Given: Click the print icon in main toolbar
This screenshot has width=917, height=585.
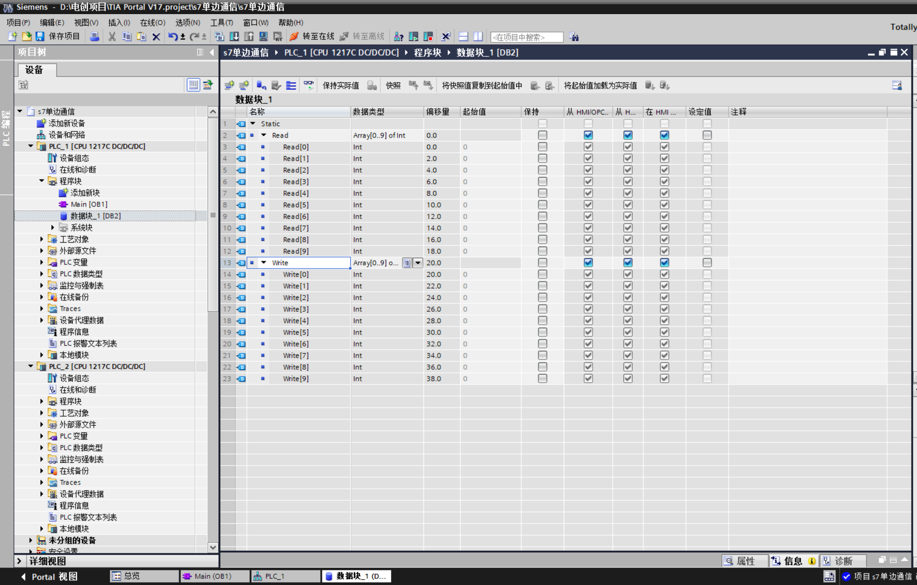Looking at the screenshot, I should (x=94, y=37).
